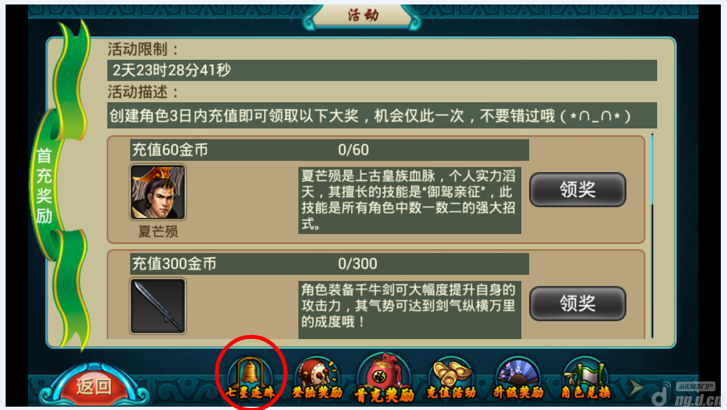This screenshot has width=727, height=410.
Task: Open the 角色兑换 flag icon
Action: click(x=585, y=379)
